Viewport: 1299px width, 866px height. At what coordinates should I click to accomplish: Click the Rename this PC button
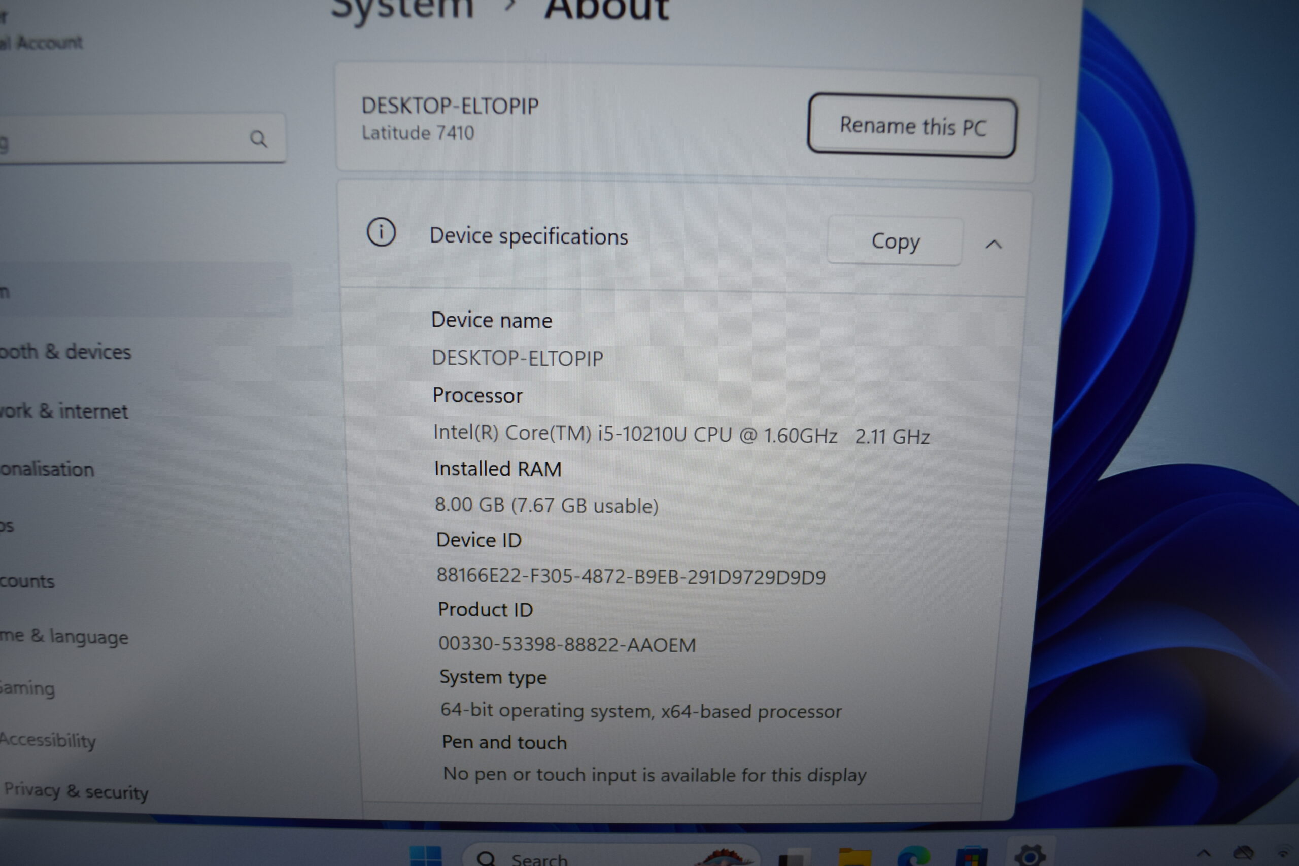click(x=912, y=126)
